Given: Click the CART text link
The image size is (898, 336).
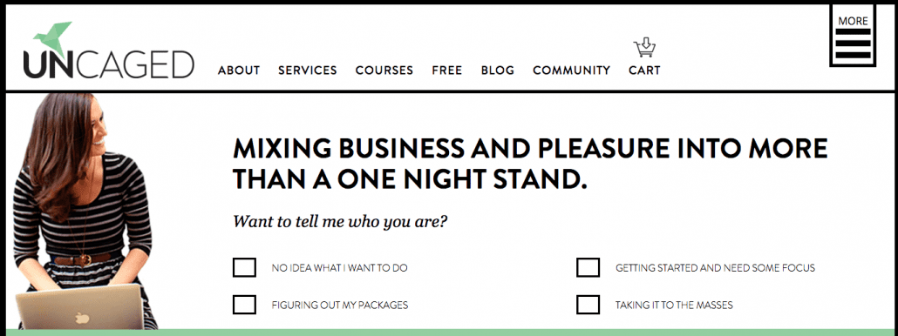Looking at the screenshot, I should point(644,71).
